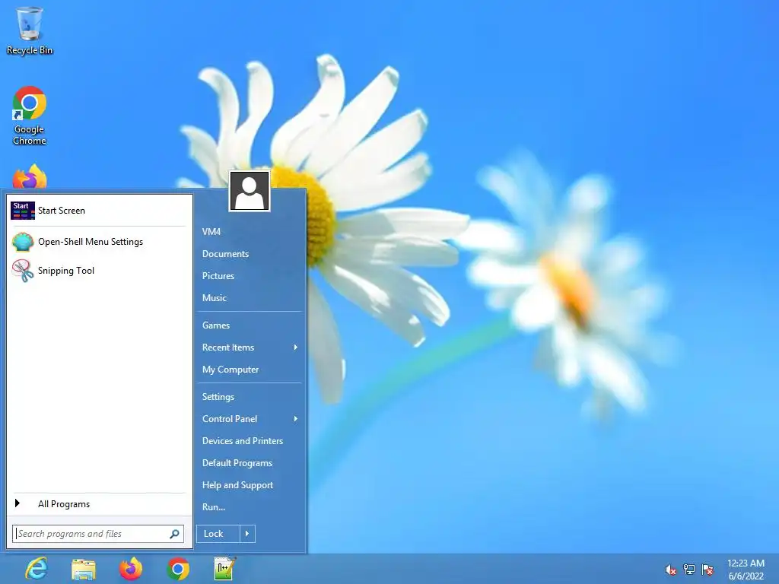Select the Google Chrome desktop shortcut
Screen dimensions: 779x584
(30, 116)
